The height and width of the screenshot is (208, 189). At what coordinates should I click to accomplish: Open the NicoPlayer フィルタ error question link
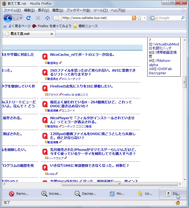[92, 120]
